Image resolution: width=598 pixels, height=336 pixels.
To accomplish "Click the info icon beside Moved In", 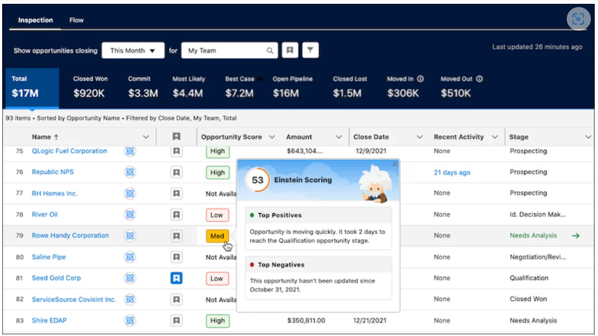I will pyautogui.click(x=420, y=79).
